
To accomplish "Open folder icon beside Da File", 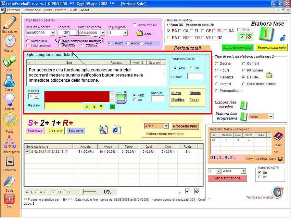I will 269,76.
